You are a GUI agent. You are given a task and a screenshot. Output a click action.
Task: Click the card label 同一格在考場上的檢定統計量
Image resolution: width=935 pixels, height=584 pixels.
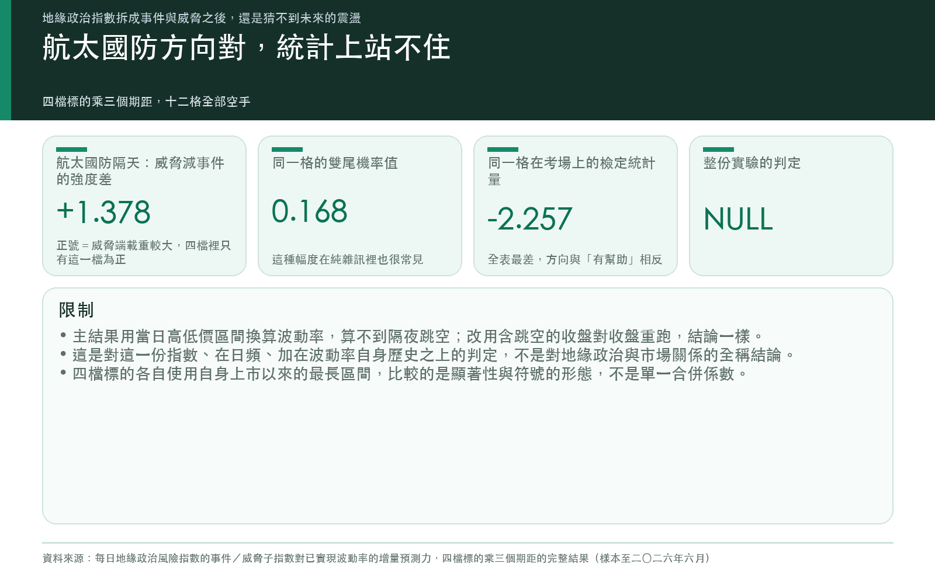572,171
